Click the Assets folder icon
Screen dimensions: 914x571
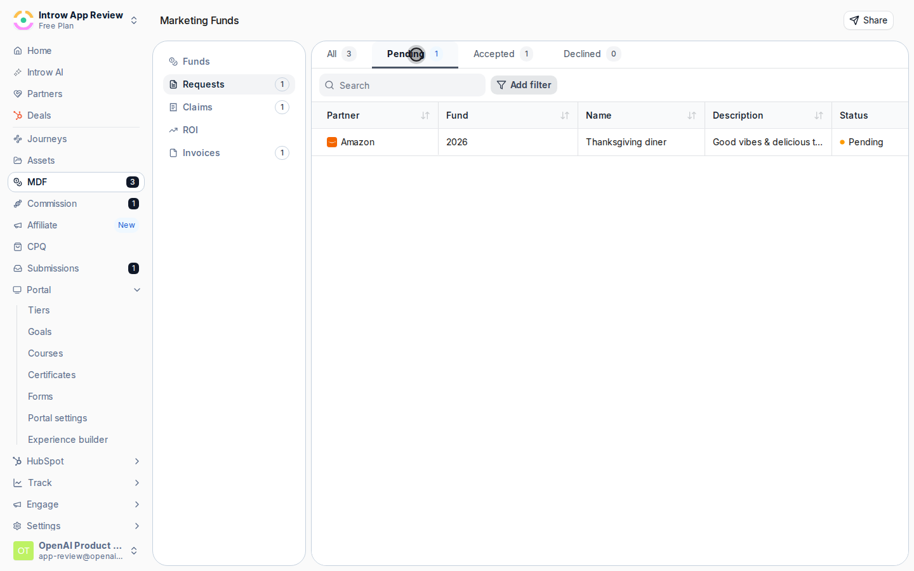18,161
